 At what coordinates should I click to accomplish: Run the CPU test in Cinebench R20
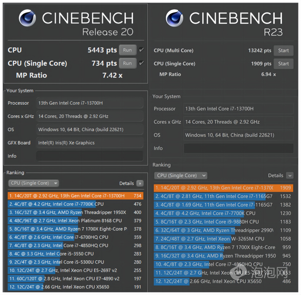128,50
